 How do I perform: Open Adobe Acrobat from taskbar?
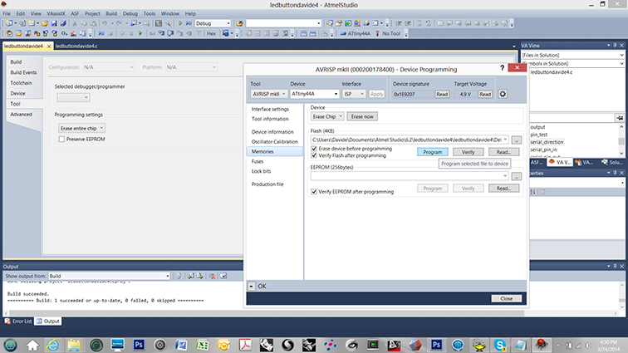246,345
